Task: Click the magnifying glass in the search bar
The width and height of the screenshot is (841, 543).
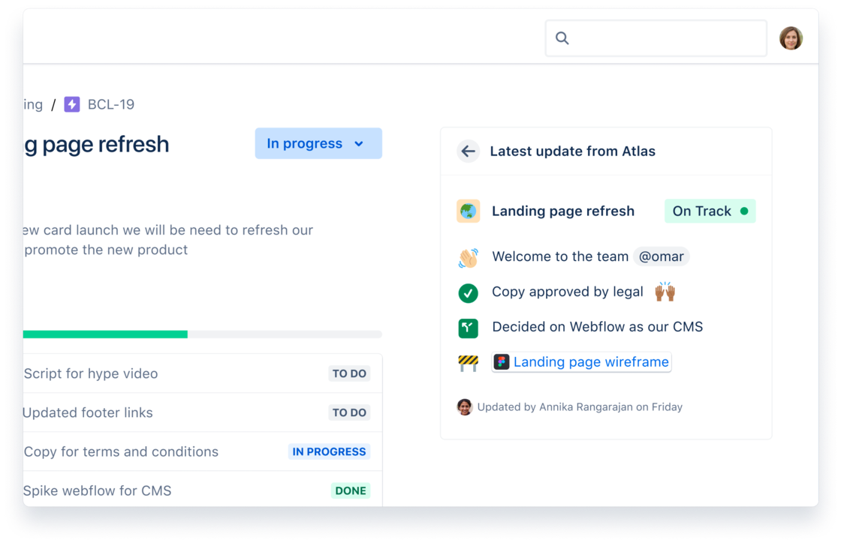Action: (562, 37)
